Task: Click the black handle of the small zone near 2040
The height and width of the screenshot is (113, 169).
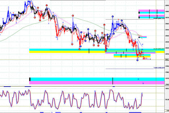Action: (x=139, y=37)
